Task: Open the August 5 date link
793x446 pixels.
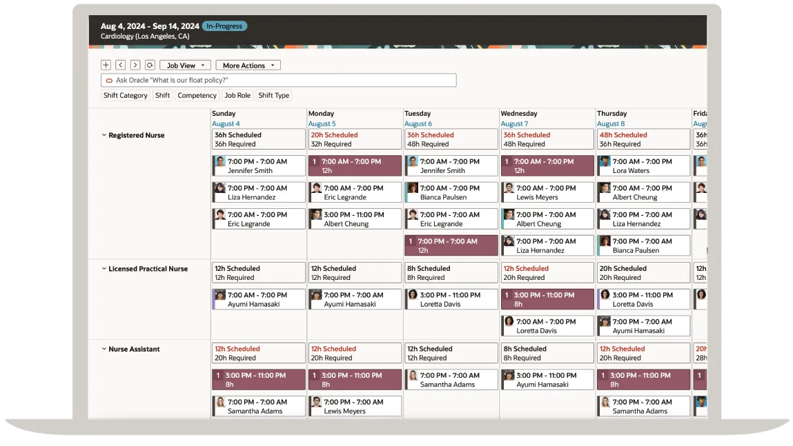Action: [x=322, y=124]
